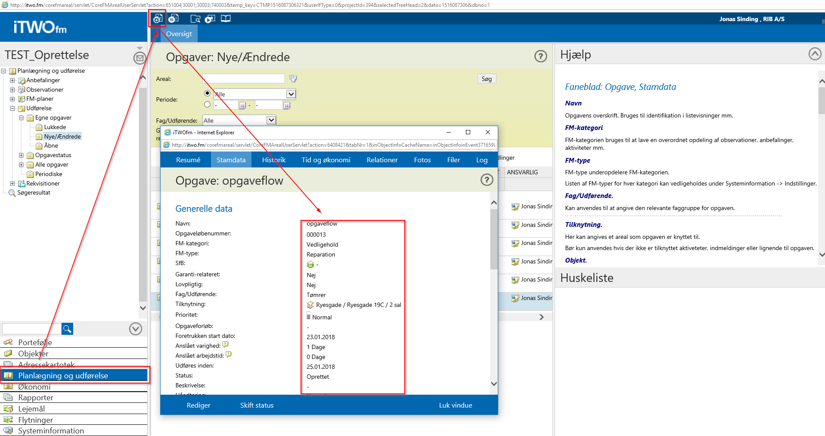Click the folder search icon in the top toolbar
Viewport: 825px width, 436px height.
(195, 19)
